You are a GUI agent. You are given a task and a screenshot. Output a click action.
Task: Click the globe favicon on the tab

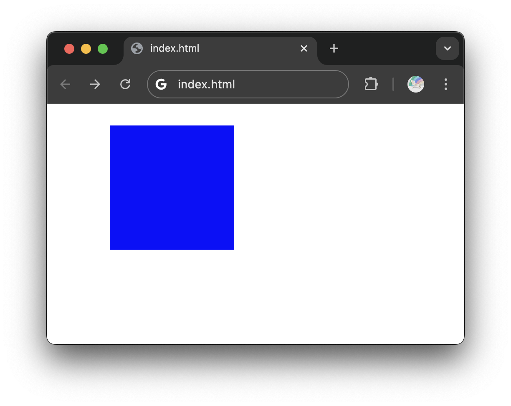137,48
